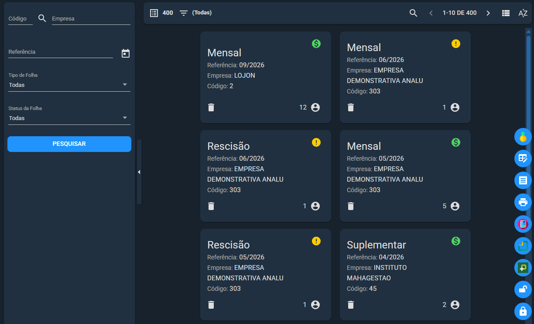Open the filter icon next to (Todas)
Screen dimensions: 534x324
(184, 13)
